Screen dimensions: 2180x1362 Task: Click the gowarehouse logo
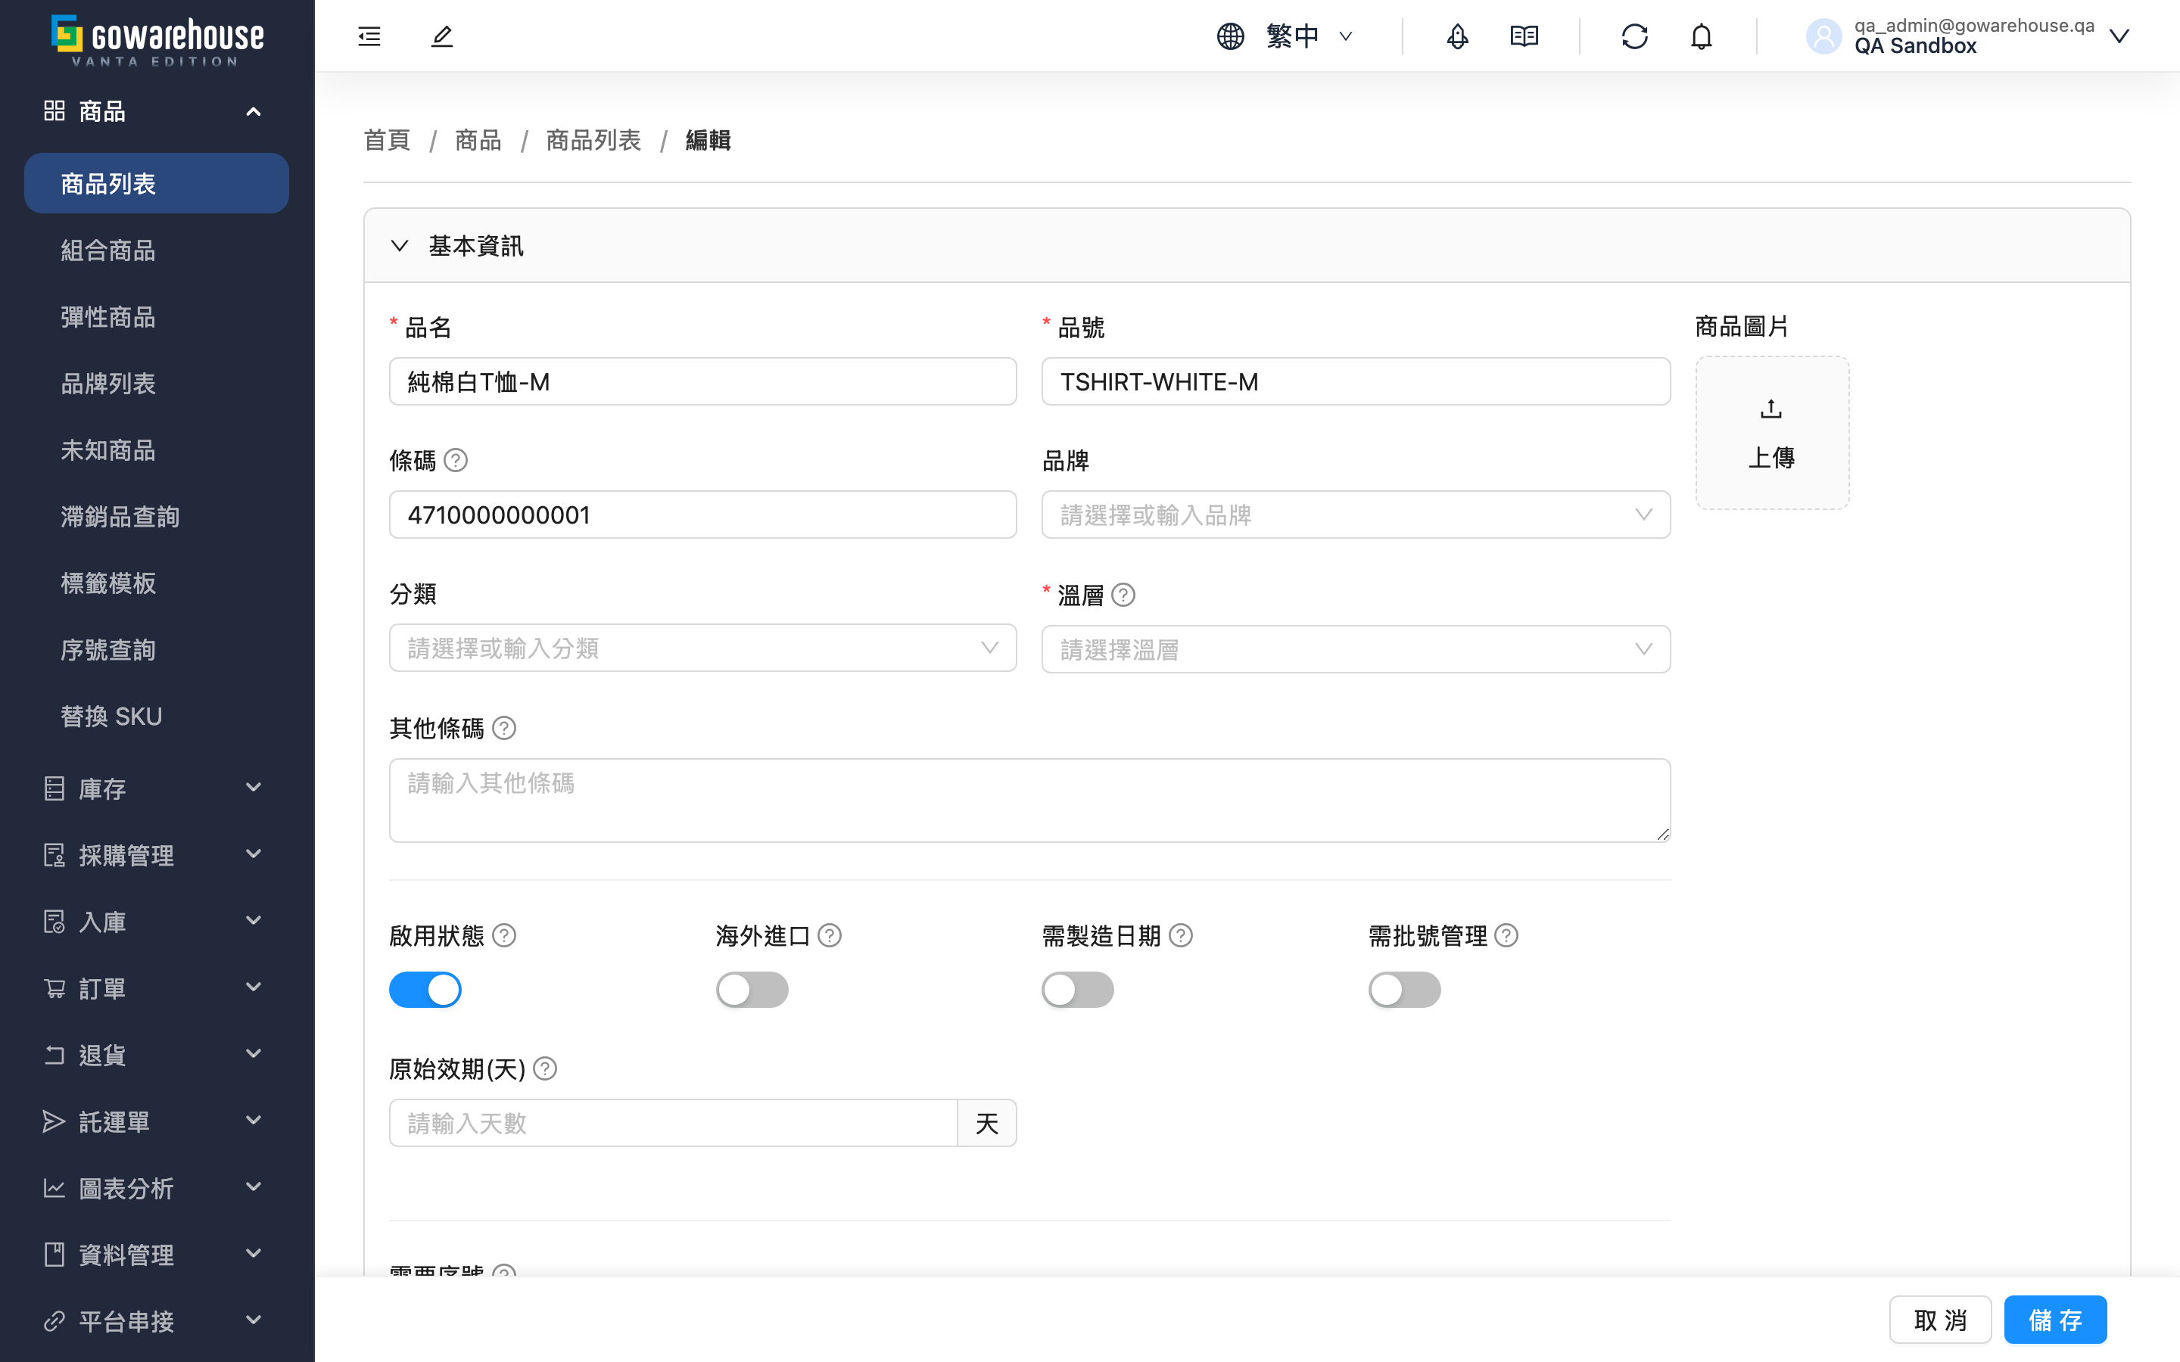point(157,39)
